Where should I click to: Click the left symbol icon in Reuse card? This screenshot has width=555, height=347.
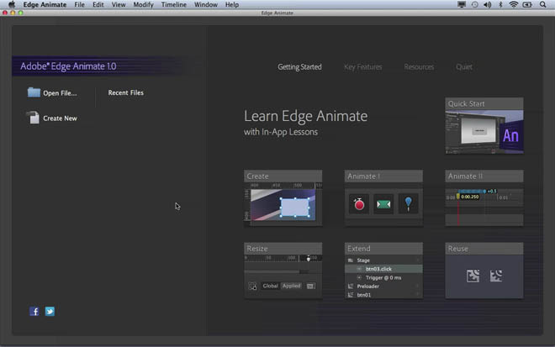473,276
